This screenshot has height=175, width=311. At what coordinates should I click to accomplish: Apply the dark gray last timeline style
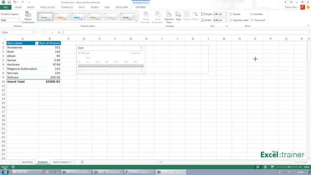[127, 17]
